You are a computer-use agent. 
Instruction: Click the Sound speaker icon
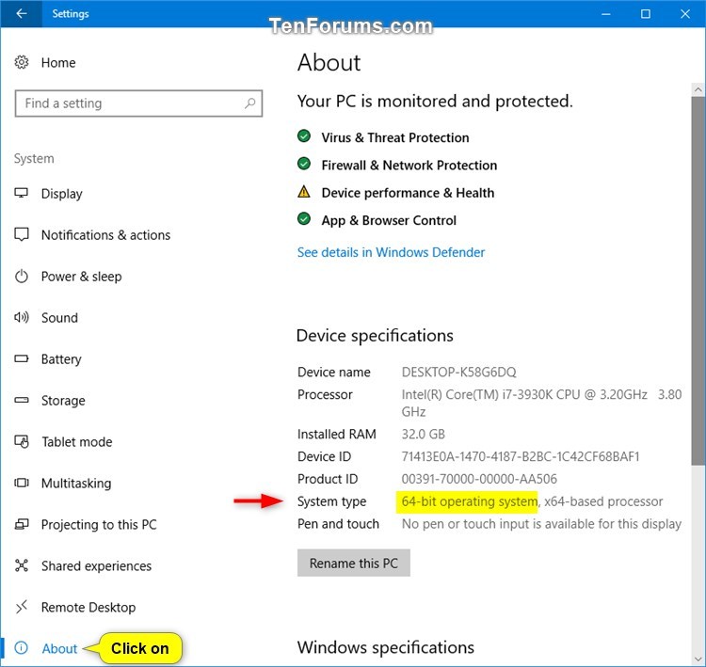click(x=21, y=317)
